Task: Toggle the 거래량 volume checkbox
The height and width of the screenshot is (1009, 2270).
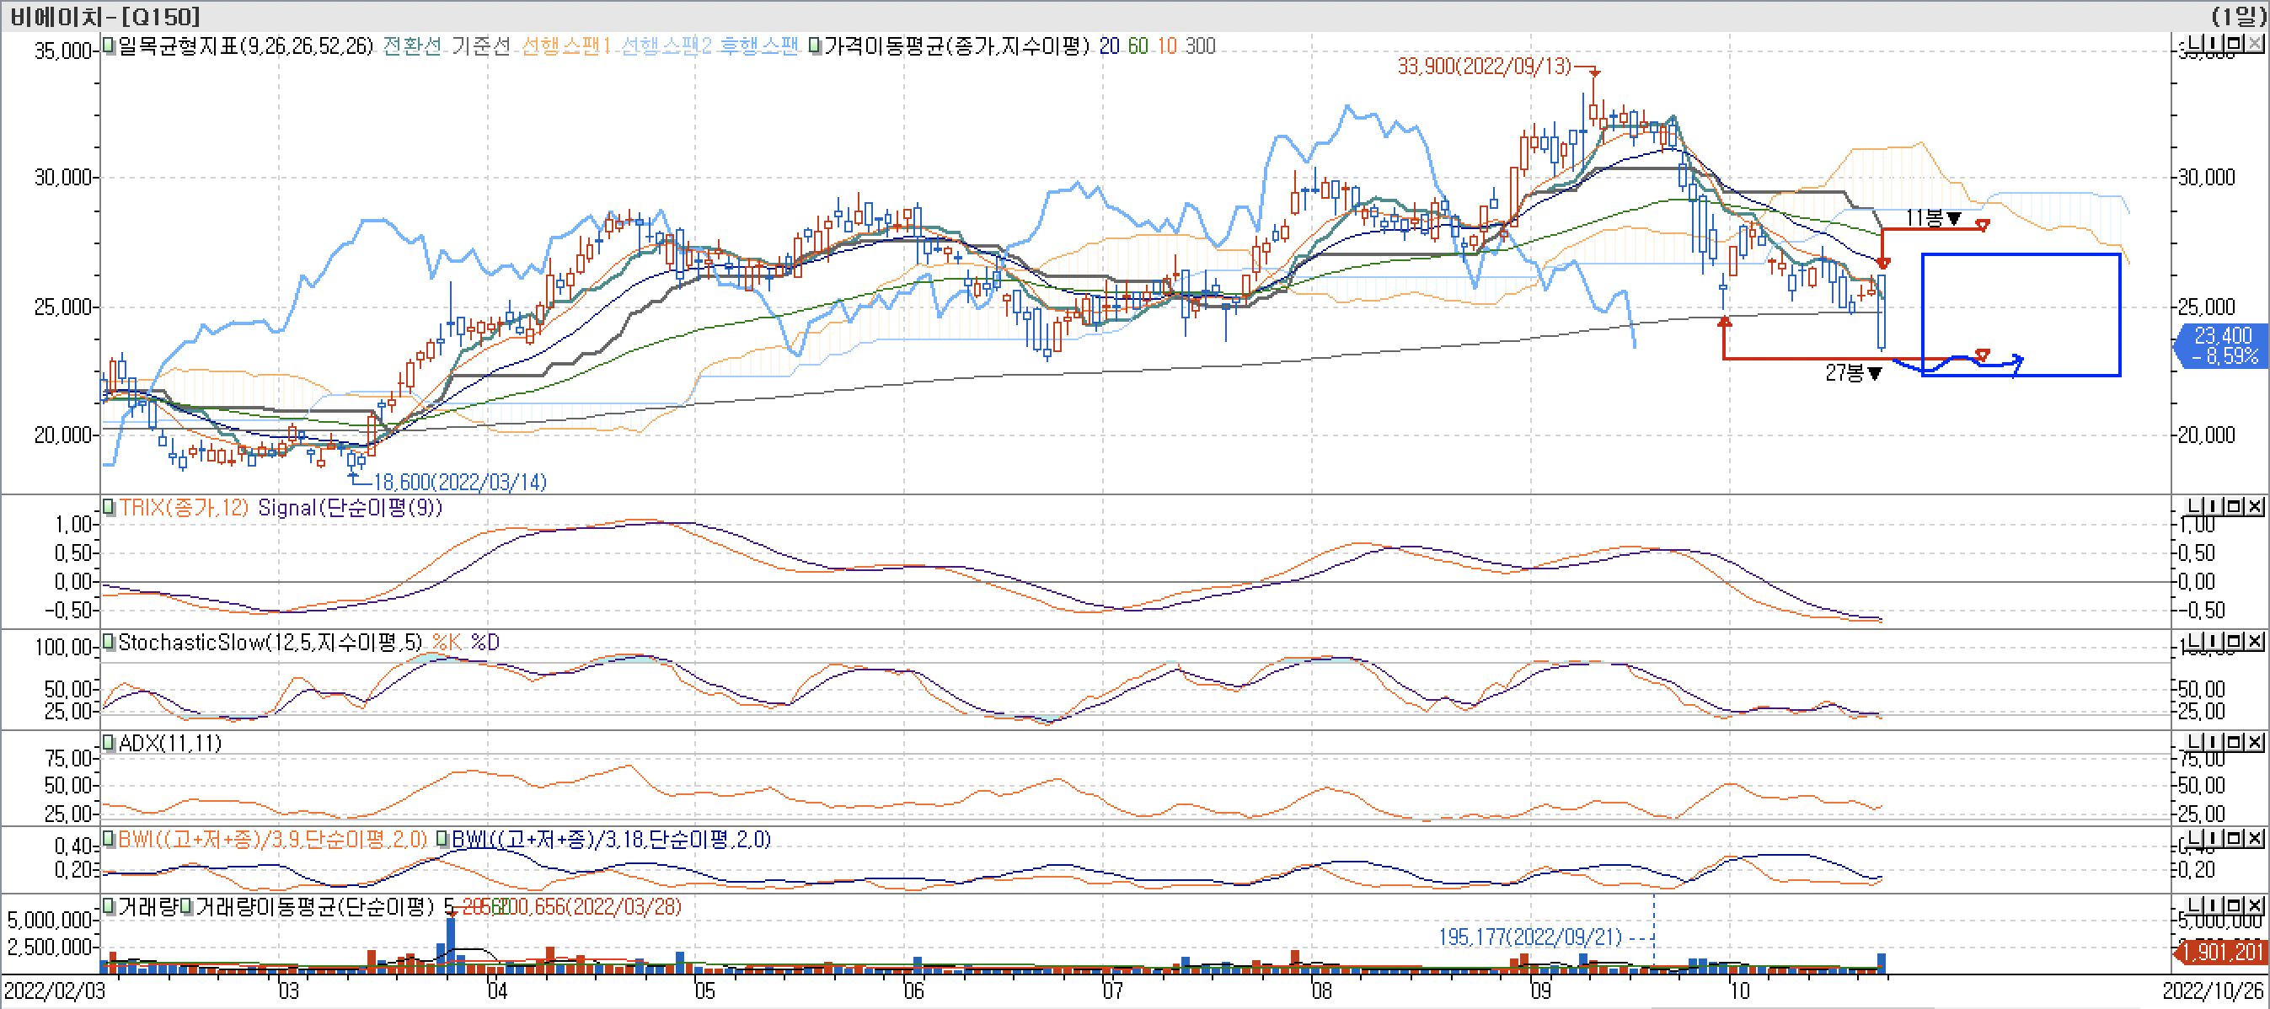Action: pos(109,905)
